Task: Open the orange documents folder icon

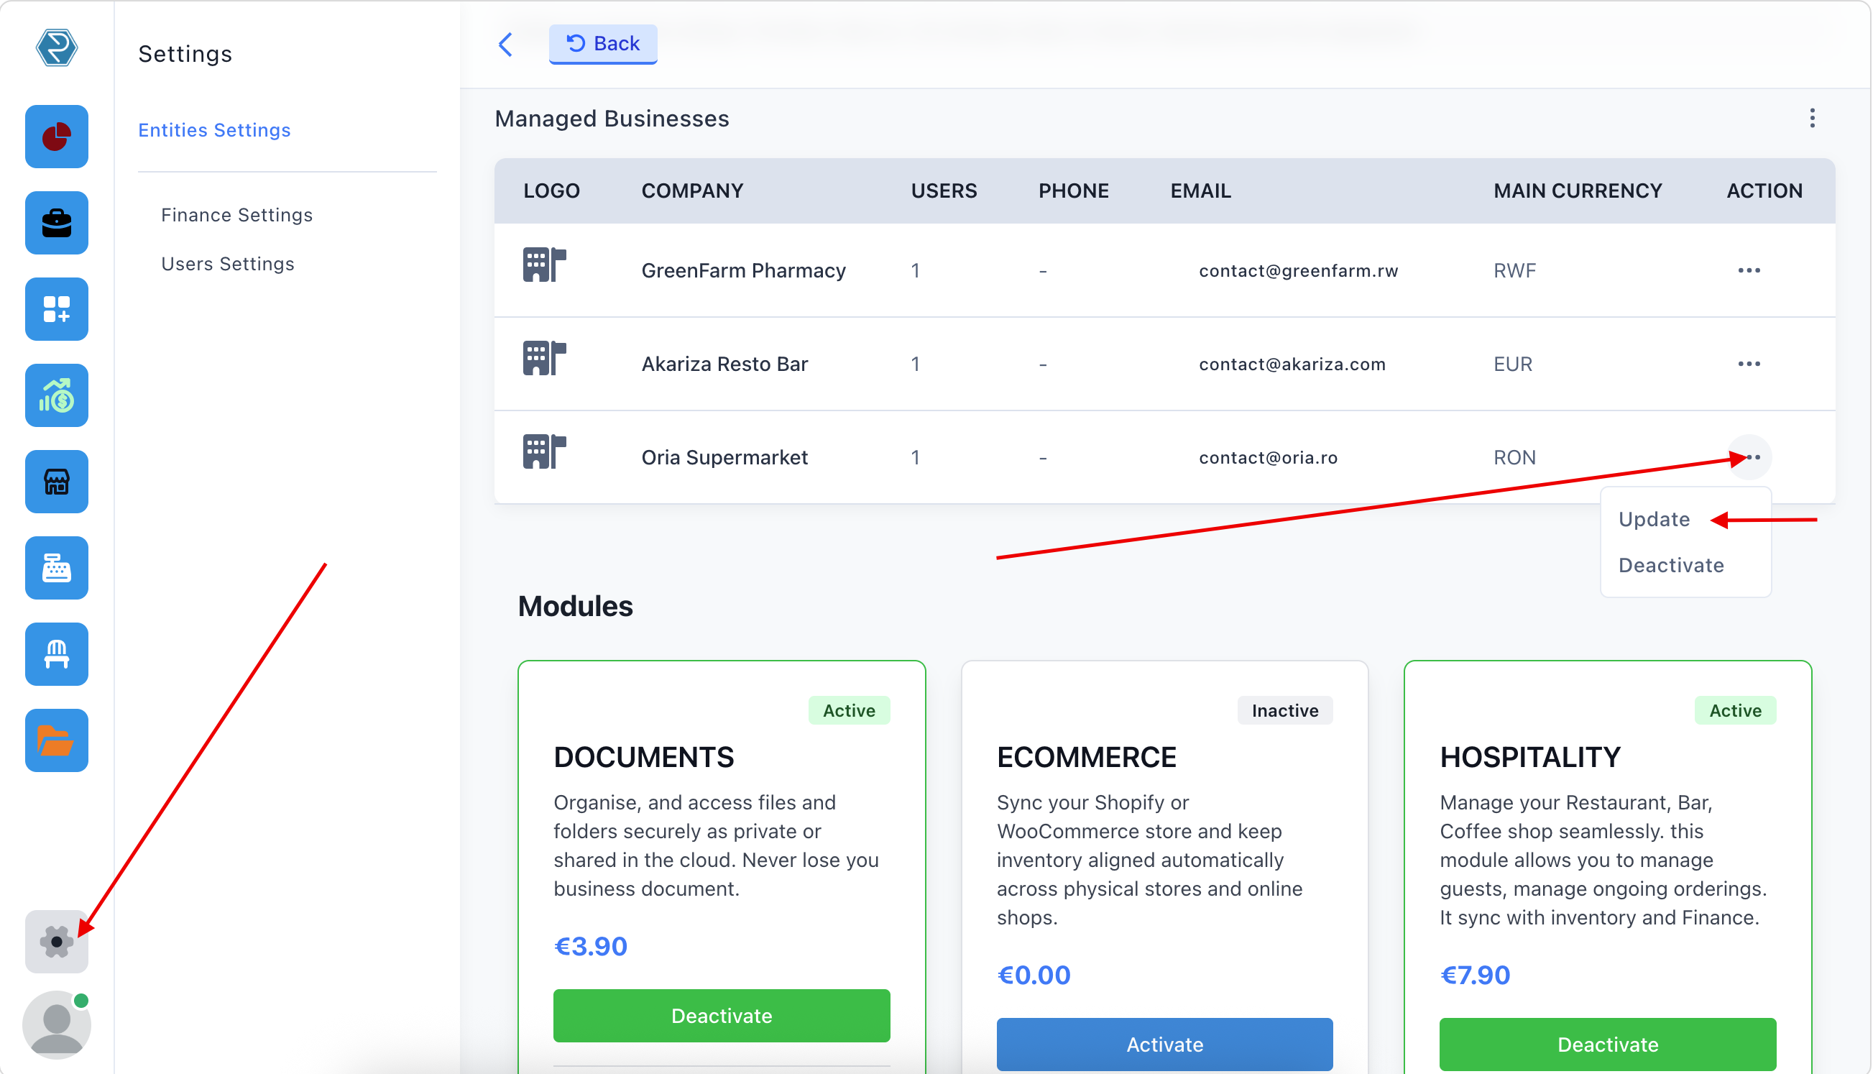Action: (56, 740)
